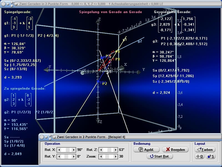This screenshot has width=222, height=167.
Task: Click the 'β = 153,435°' angle value
Action: 16,124
